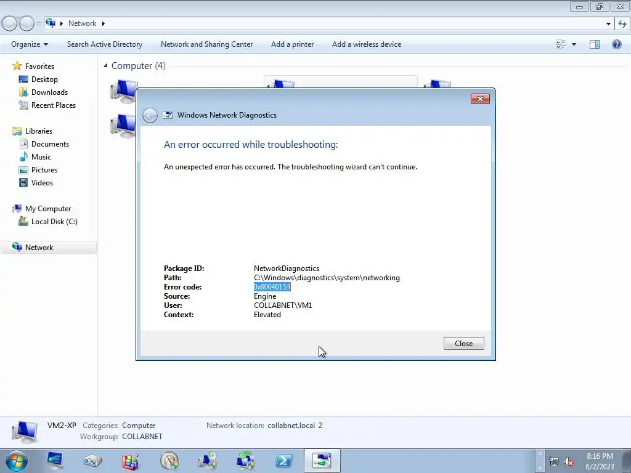Screen dimensions: 631x473
Task: Open the Windows Start menu
Action: point(17,461)
